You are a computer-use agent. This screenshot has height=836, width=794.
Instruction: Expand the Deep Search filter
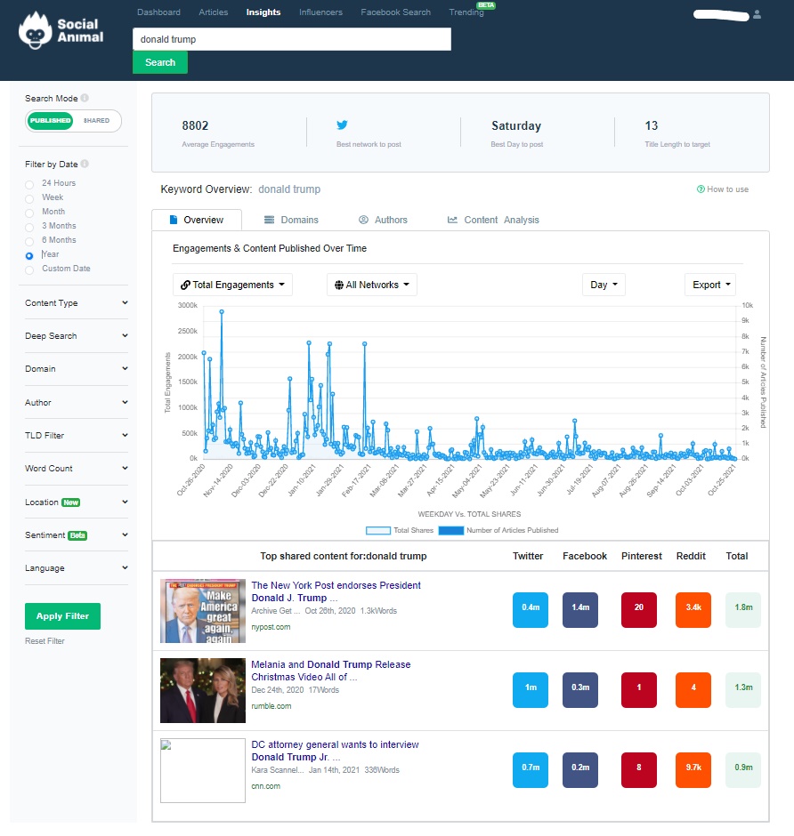[77, 336]
